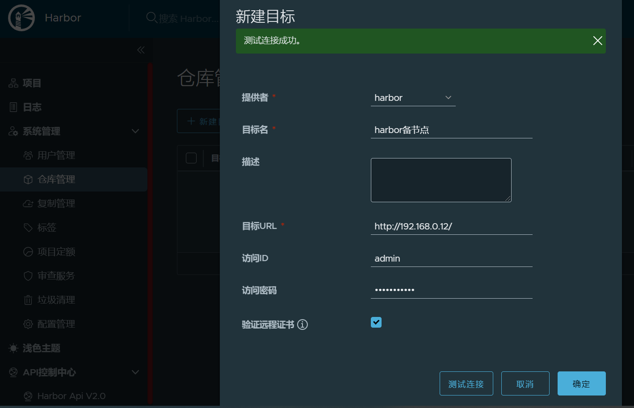Click the 审查服务 shield icon

coord(28,276)
